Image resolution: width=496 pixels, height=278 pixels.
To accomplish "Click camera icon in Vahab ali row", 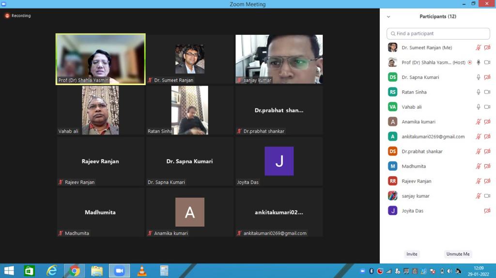I will (487, 107).
